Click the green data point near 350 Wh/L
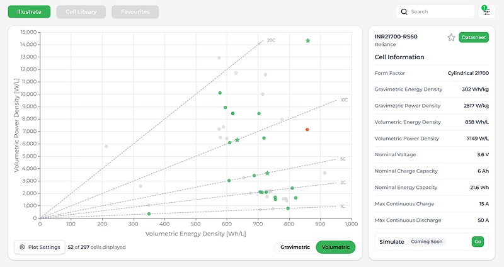This screenshot has height=267, width=504. pyautogui.click(x=149, y=214)
